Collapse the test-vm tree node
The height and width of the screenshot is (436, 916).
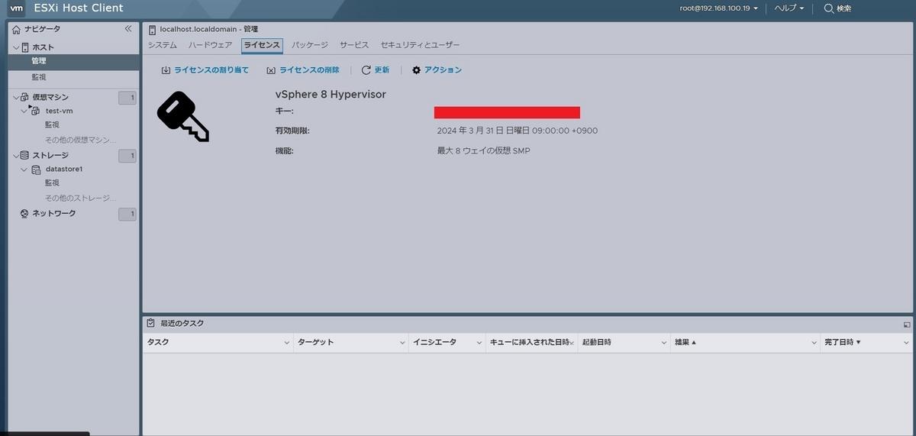(24, 111)
